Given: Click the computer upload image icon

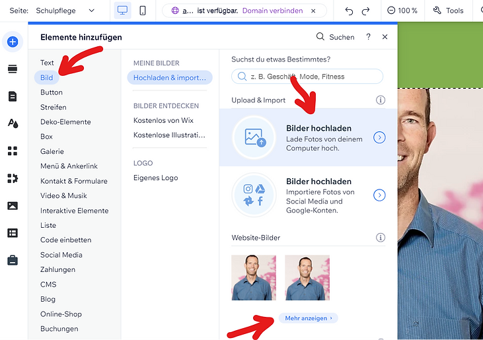Looking at the screenshot, I should [254, 137].
